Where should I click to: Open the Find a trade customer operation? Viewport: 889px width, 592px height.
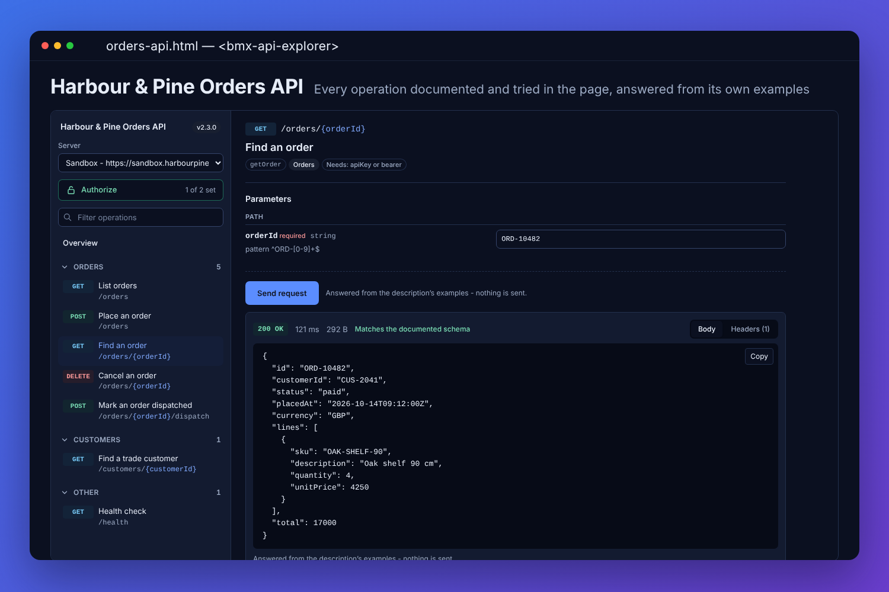[x=140, y=464]
